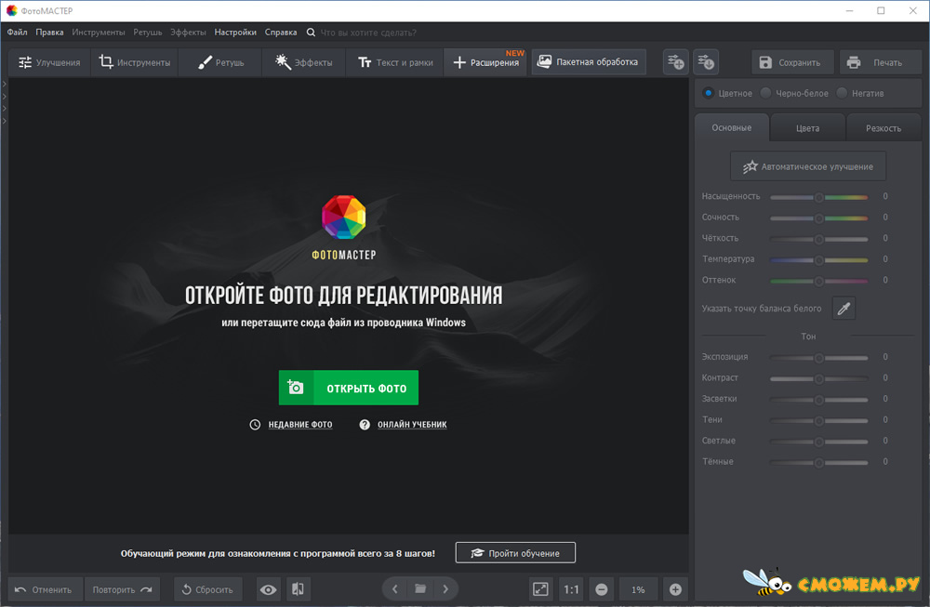The height and width of the screenshot is (607, 930).
Task: Click the Отменить undo button
Action: pyautogui.click(x=44, y=590)
